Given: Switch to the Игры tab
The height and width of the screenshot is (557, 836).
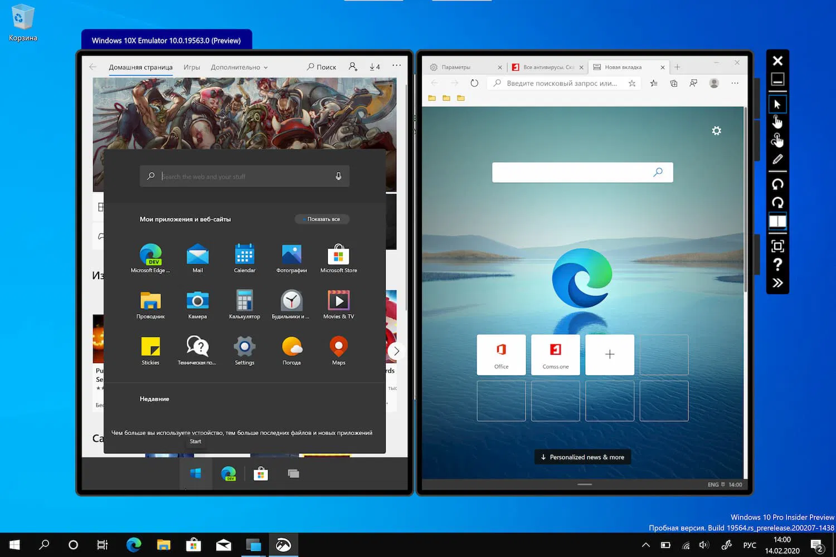Looking at the screenshot, I should pyautogui.click(x=192, y=67).
